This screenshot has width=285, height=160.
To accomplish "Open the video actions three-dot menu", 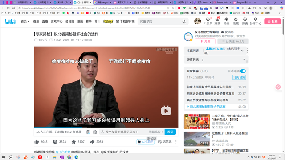I will tap(176, 142).
